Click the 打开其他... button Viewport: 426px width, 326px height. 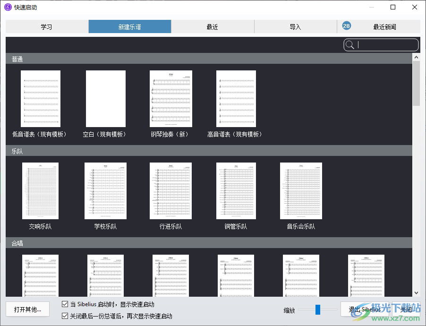27,309
